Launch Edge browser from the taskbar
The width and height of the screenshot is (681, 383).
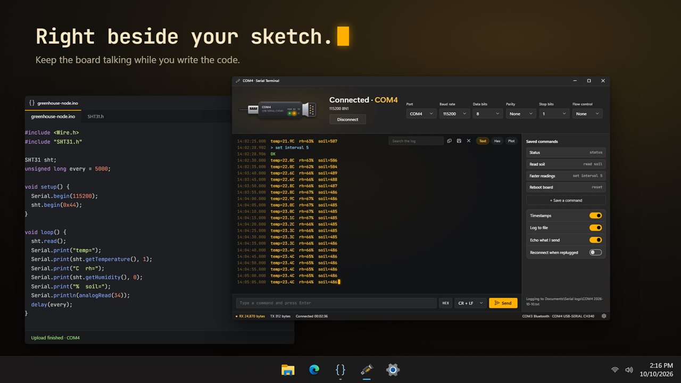point(314,370)
